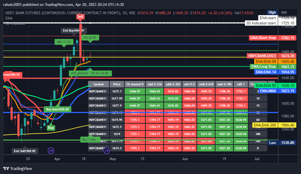Select the EMA:EMA 50 label

[266, 85]
